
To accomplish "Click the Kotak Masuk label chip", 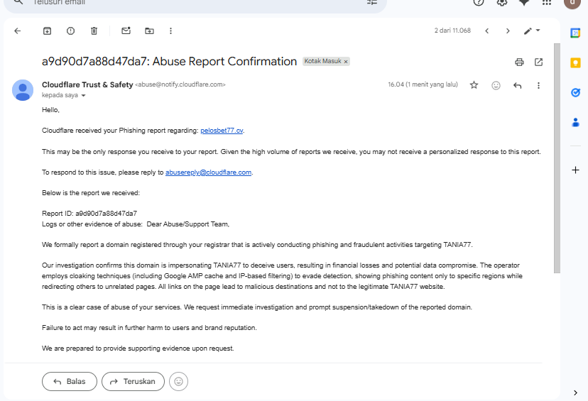I will (322, 61).
